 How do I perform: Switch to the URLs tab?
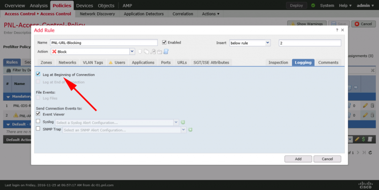point(182,62)
